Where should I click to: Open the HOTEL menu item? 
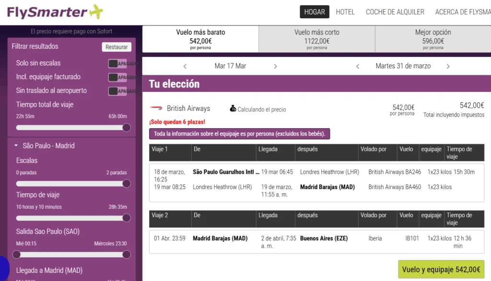point(345,12)
